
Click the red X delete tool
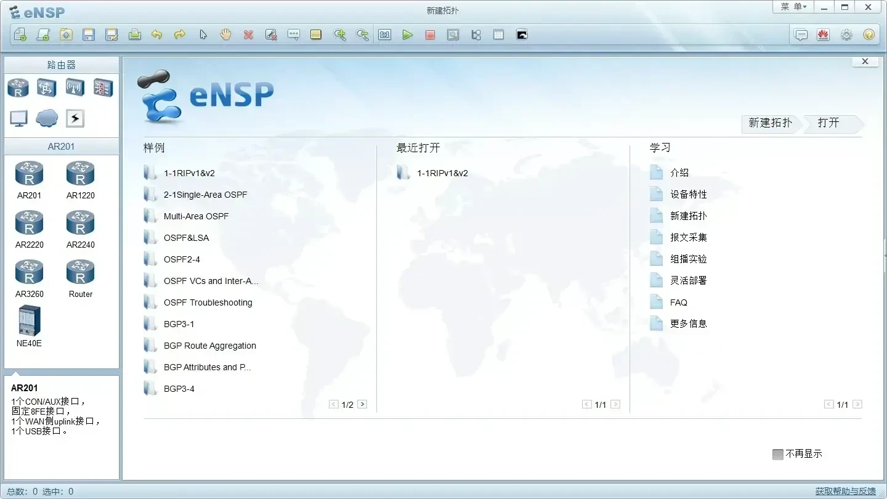tap(248, 34)
